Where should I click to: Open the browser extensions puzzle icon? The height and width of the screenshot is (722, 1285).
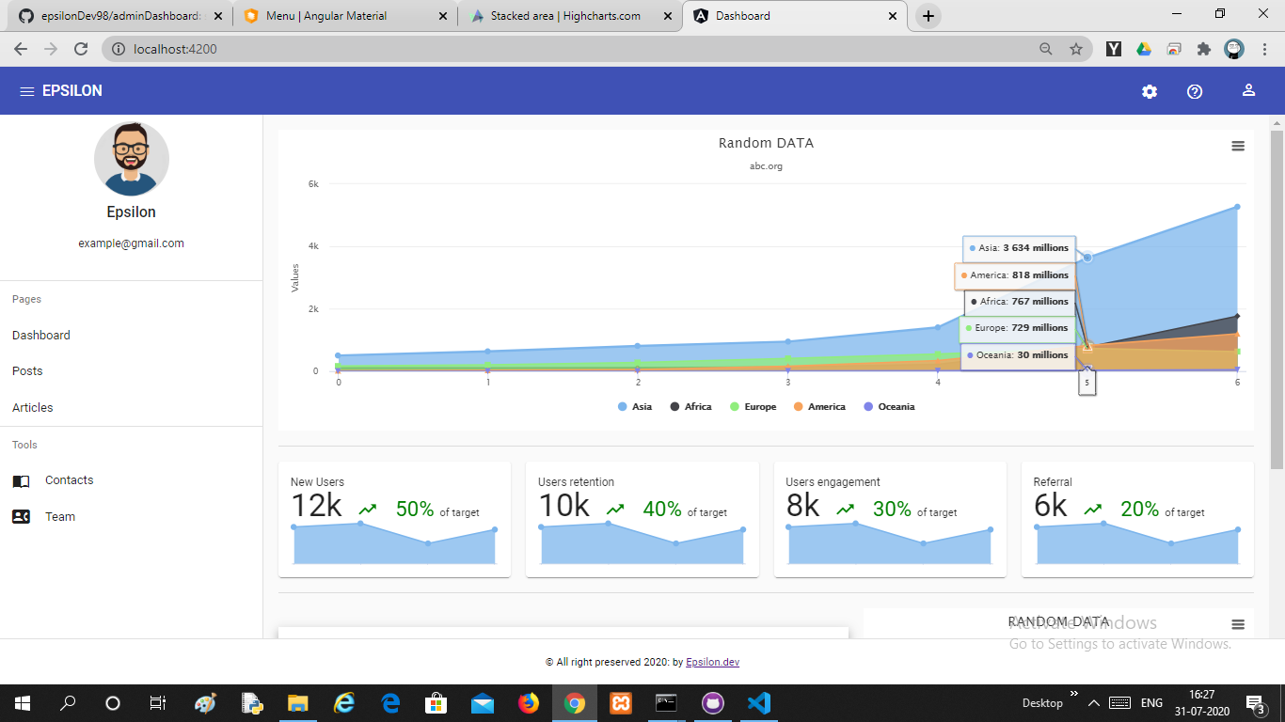pos(1204,49)
